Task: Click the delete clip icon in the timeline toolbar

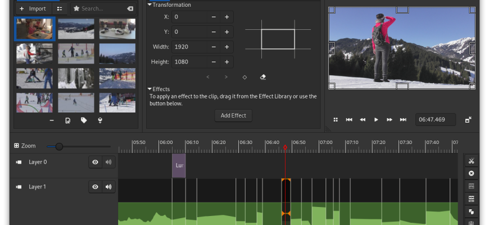Action: [x=471, y=173]
